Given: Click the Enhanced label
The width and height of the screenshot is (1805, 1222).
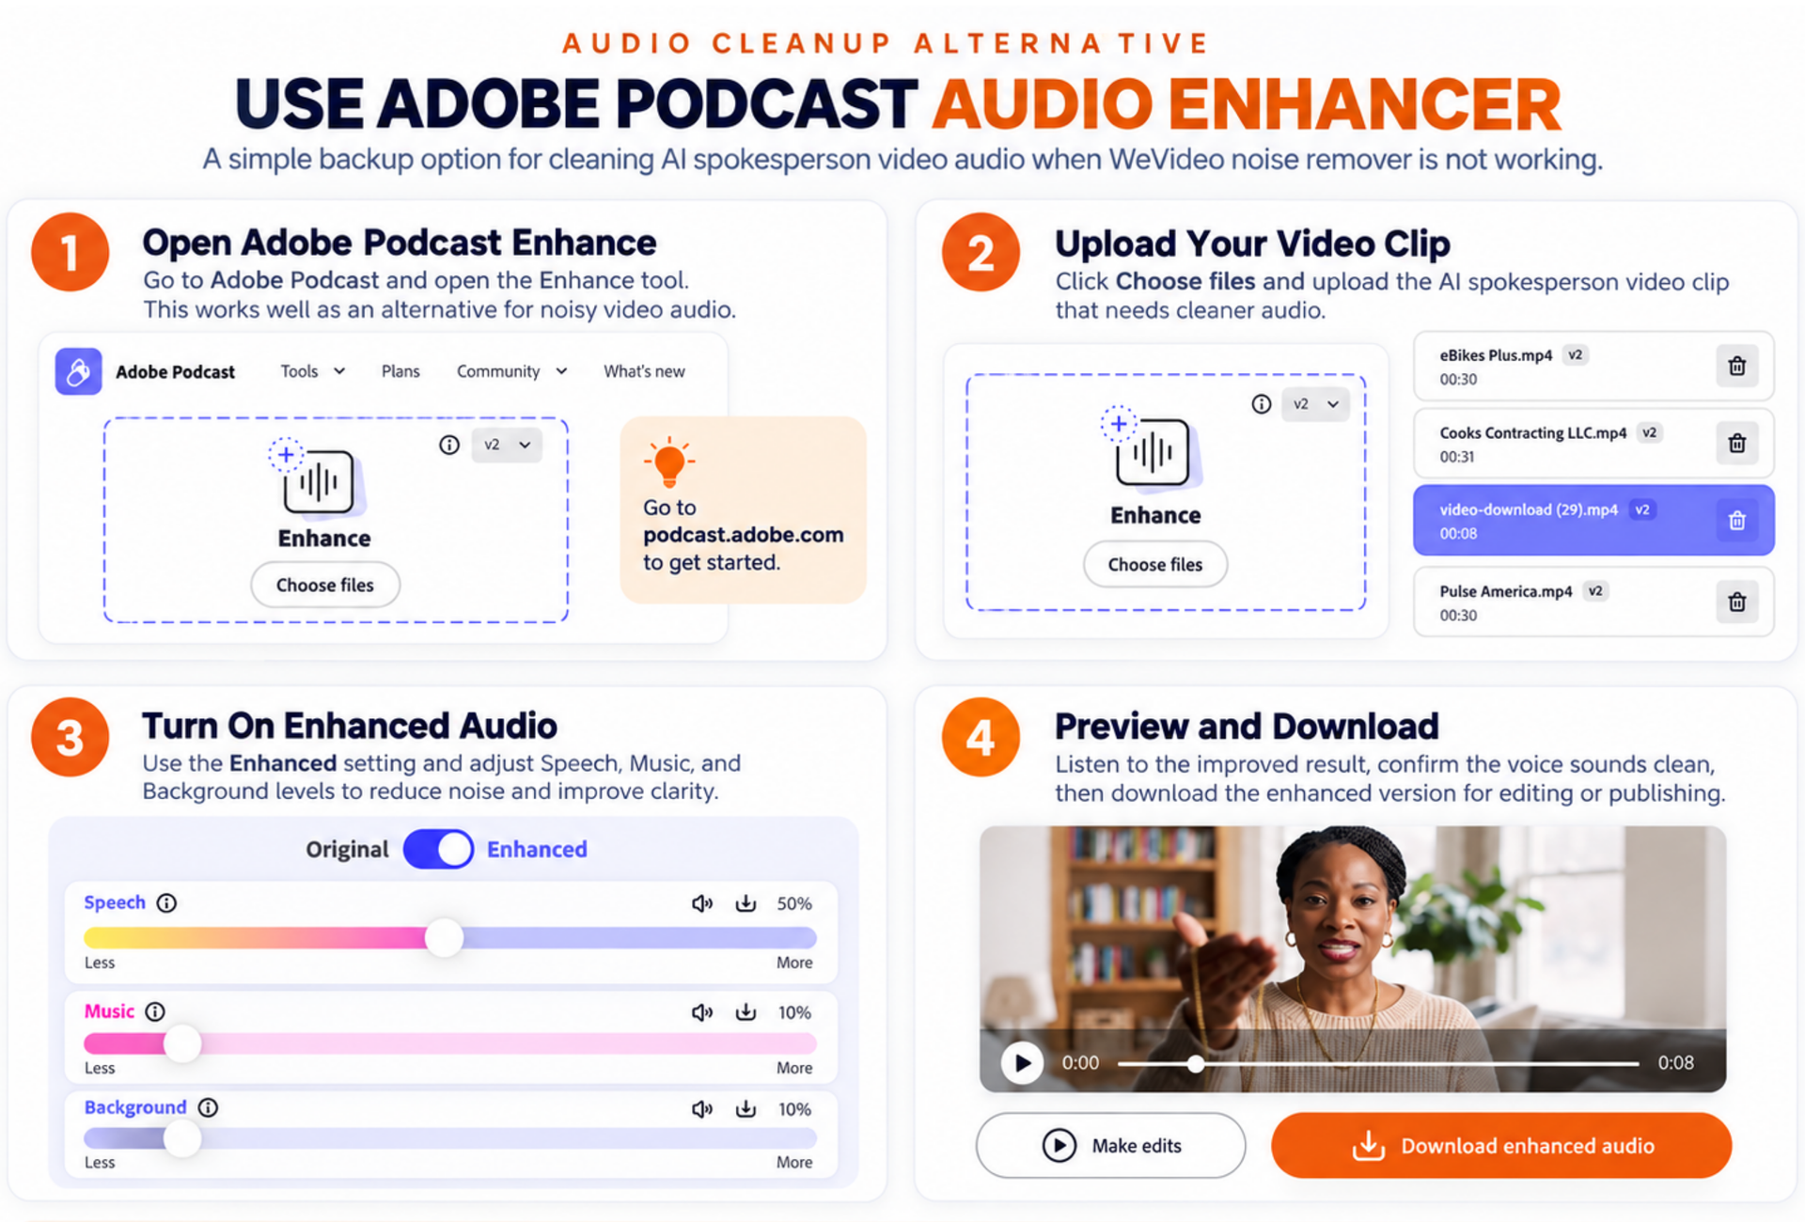Looking at the screenshot, I should 537,849.
